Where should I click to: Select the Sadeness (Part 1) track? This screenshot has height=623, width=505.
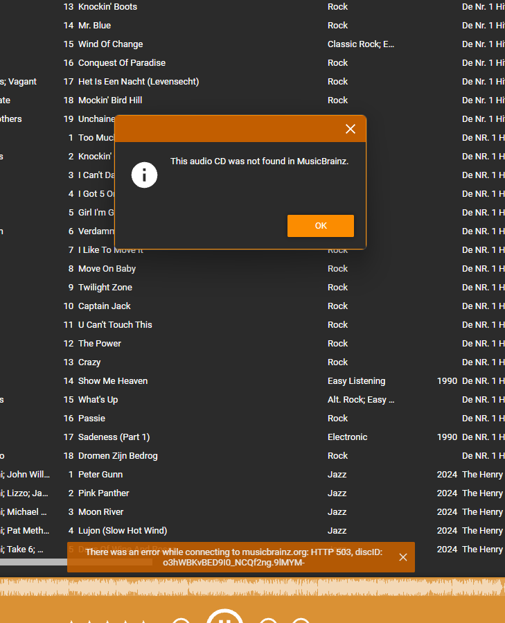tap(114, 437)
